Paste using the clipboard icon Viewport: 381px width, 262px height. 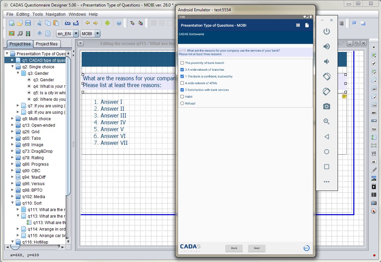click(56, 23)
